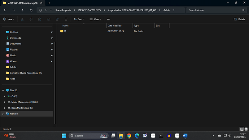Image resolution: width=249 pixels, height=140 pixels.
Task: Open the New item menu button
Action: pos(9,19)
